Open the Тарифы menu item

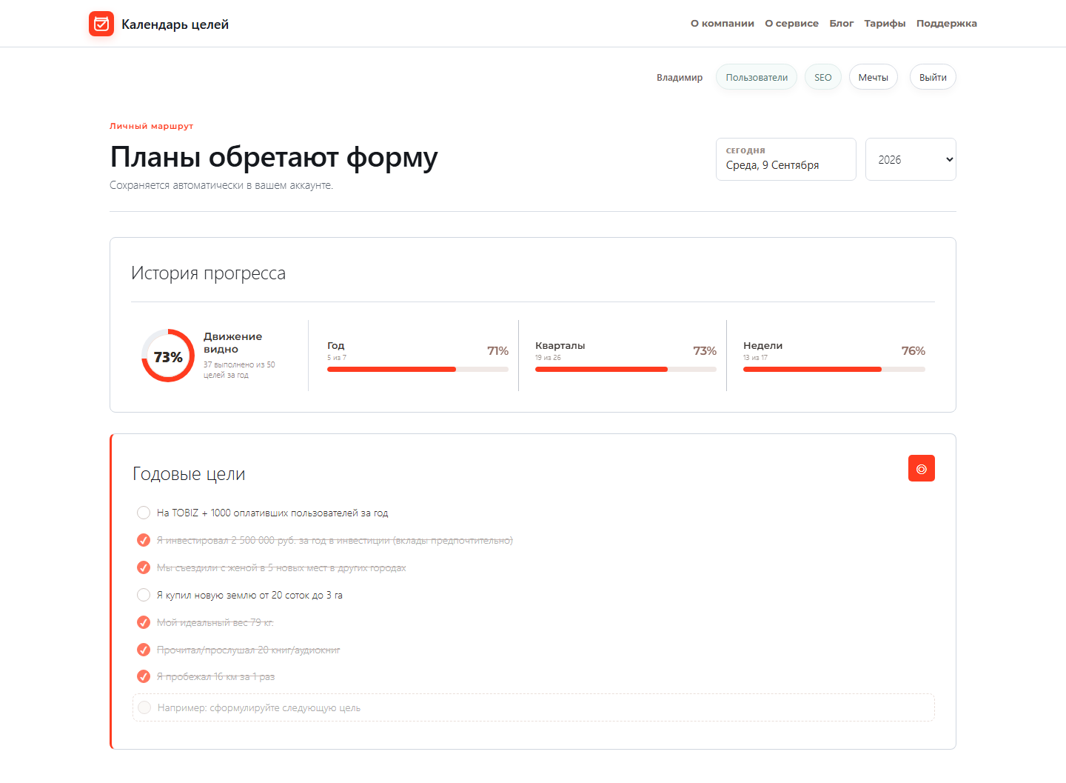885,24
